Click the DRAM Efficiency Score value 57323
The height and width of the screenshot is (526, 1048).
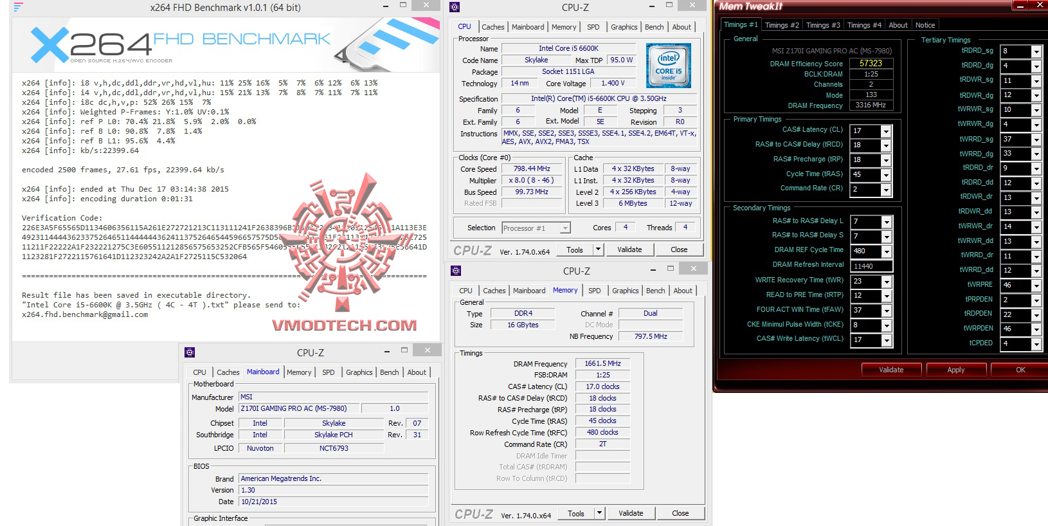(871, 63)
